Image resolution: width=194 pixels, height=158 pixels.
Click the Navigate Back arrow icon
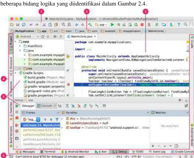pos(76,25)
